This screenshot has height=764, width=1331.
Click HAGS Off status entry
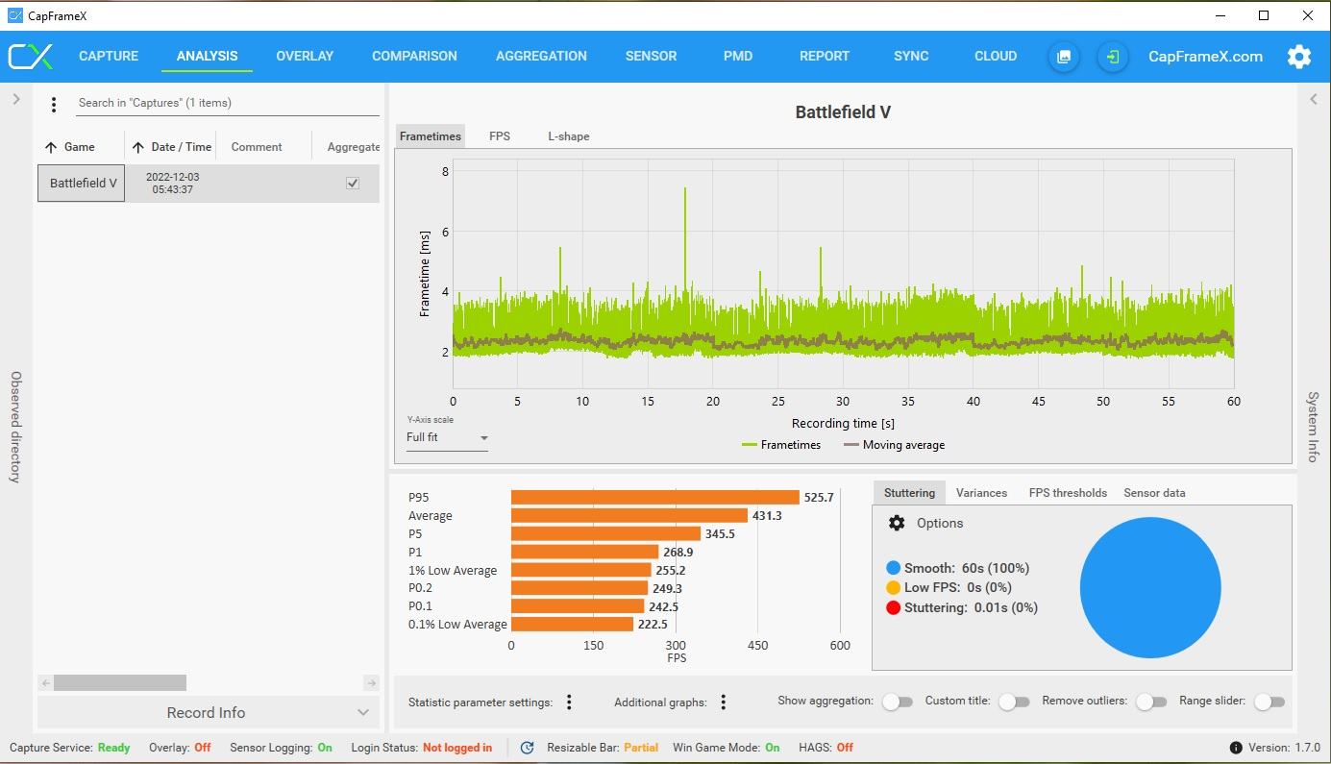pos(826,748)
